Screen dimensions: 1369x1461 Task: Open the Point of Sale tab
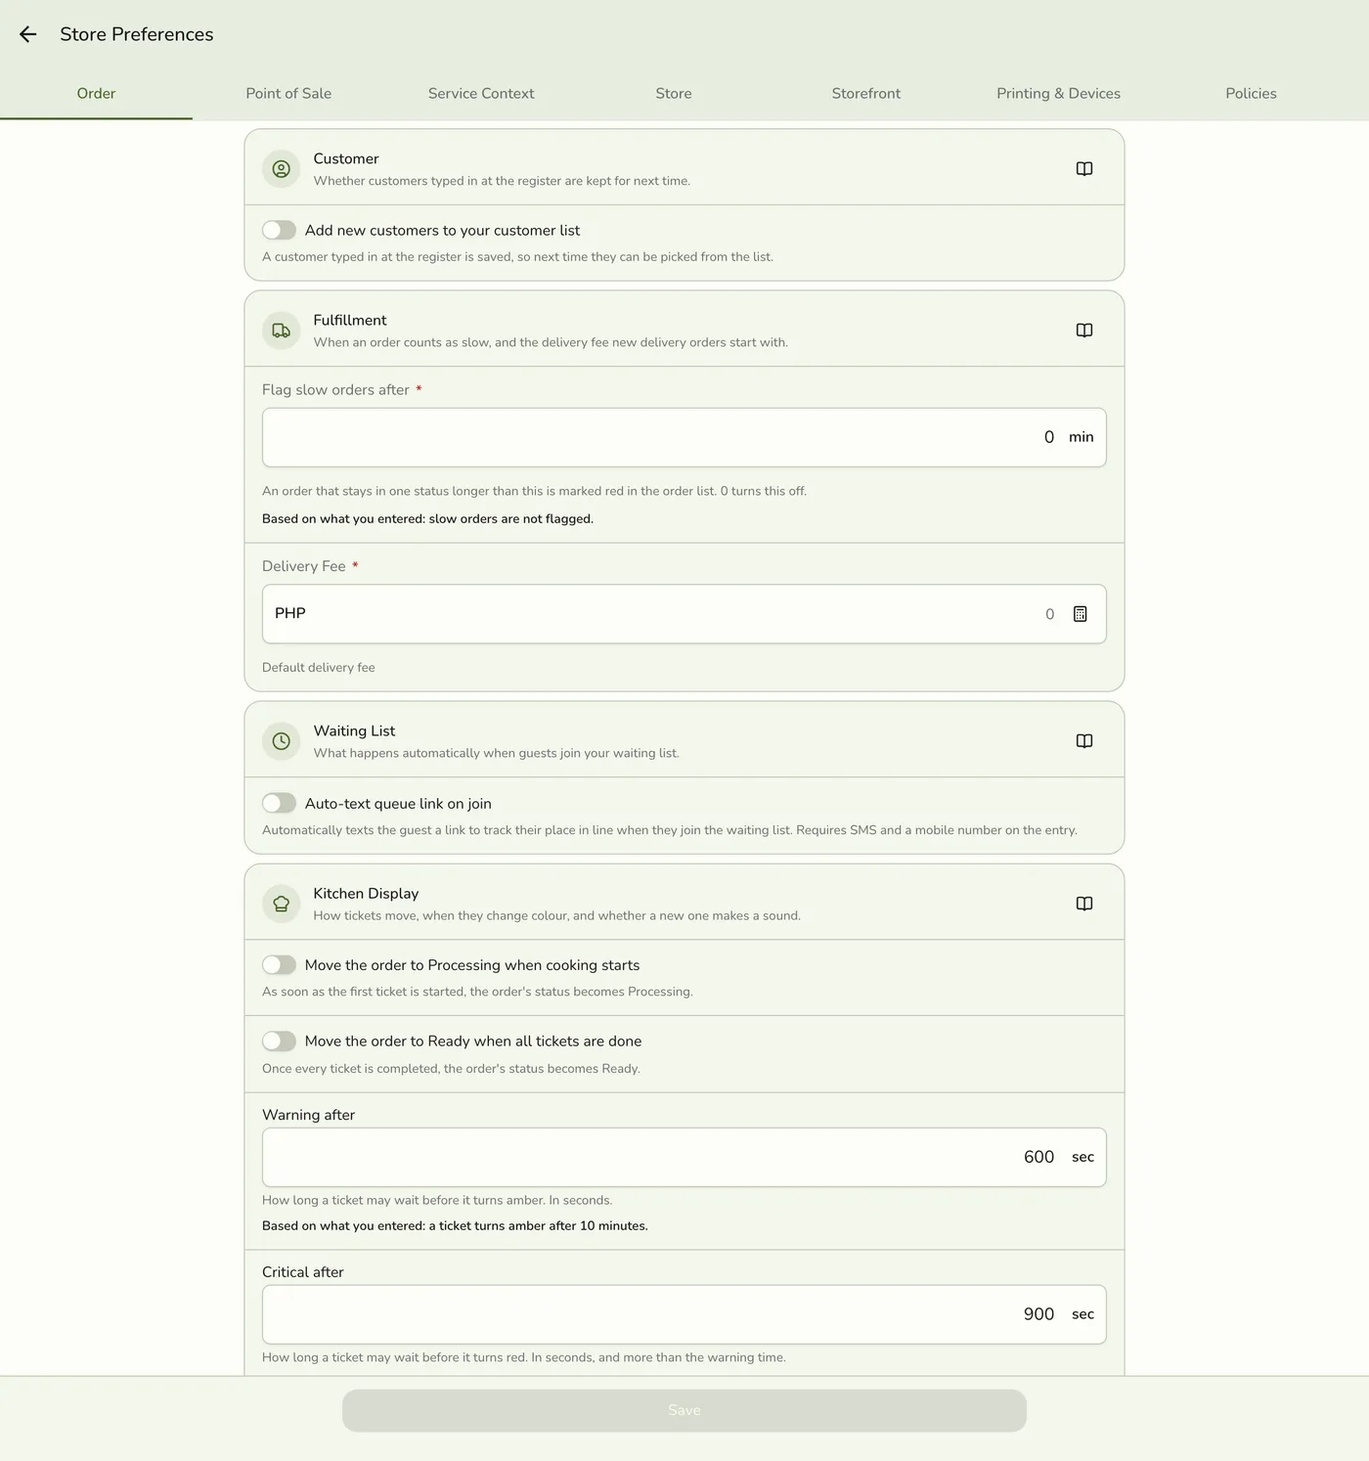tap(288, 94)
